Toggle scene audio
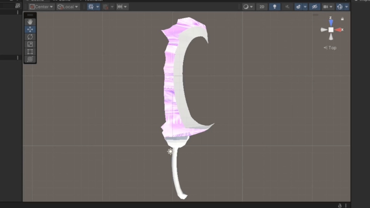 287,7
